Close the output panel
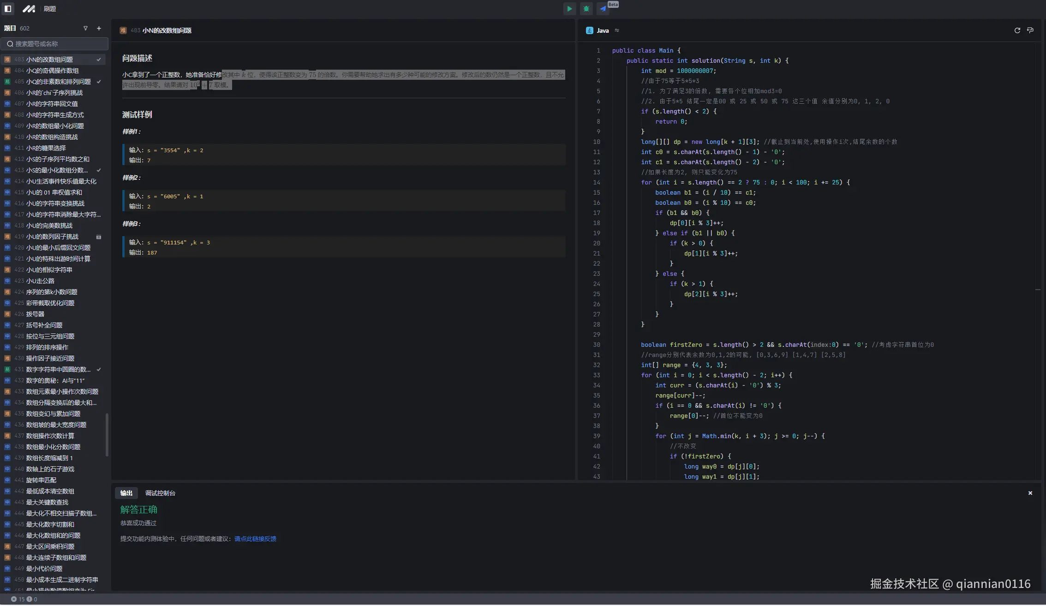 coord(1030,493)
